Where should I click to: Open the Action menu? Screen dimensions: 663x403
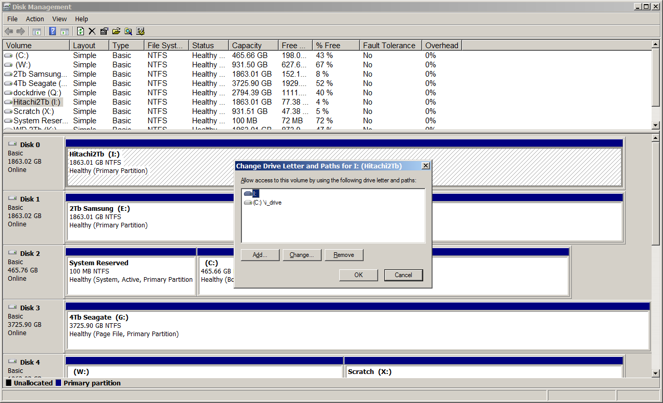pyautogui.click(x=35, y=19)
